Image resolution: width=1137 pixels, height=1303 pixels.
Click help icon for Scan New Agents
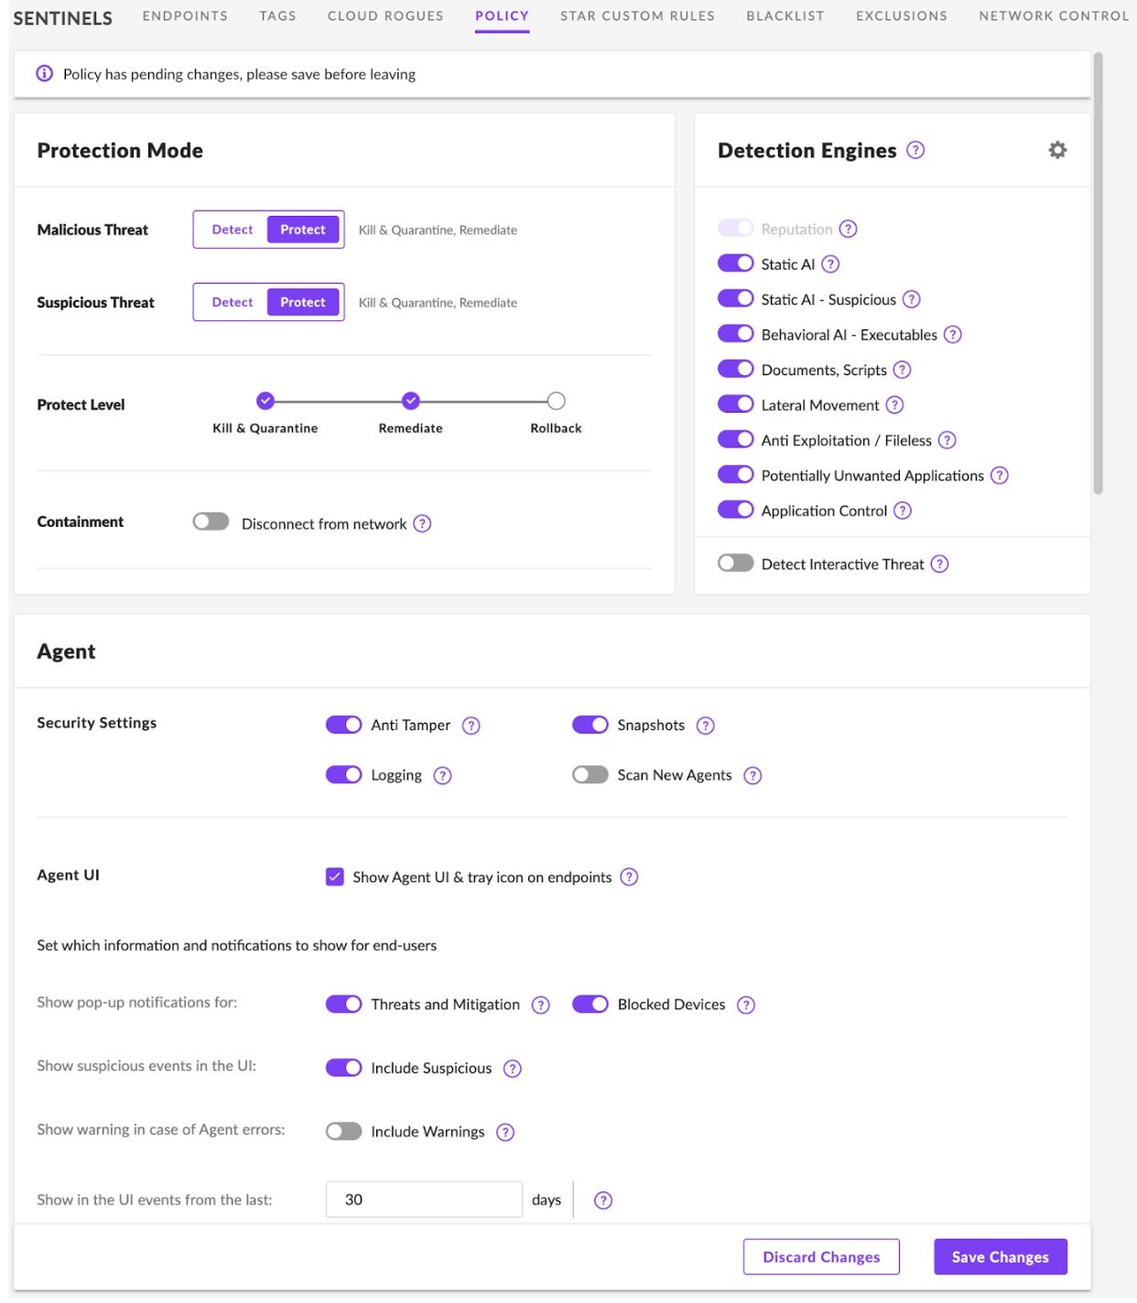pos(753,776)
